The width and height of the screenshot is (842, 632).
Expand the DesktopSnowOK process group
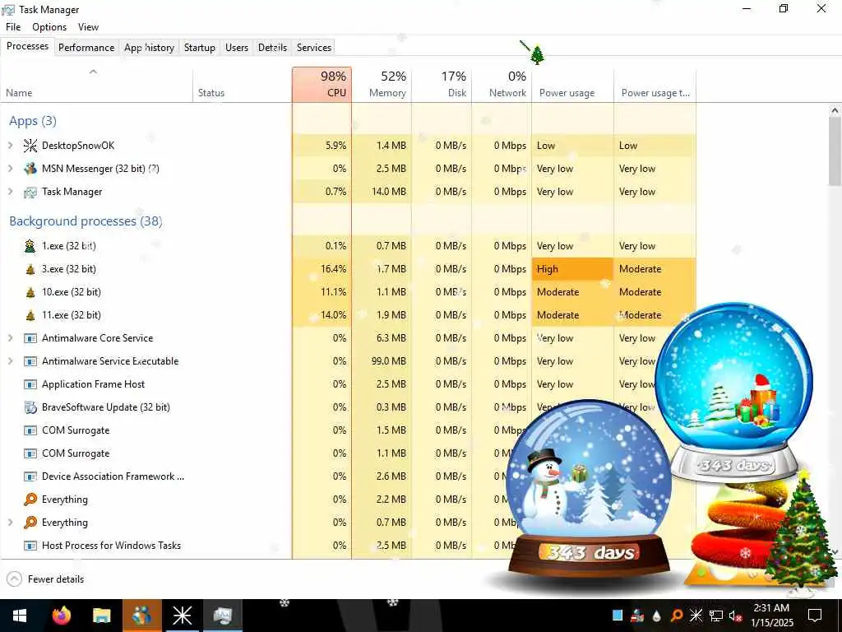pos(10,146)
